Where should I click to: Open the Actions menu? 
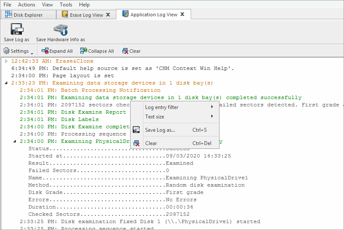click(27, 5)
